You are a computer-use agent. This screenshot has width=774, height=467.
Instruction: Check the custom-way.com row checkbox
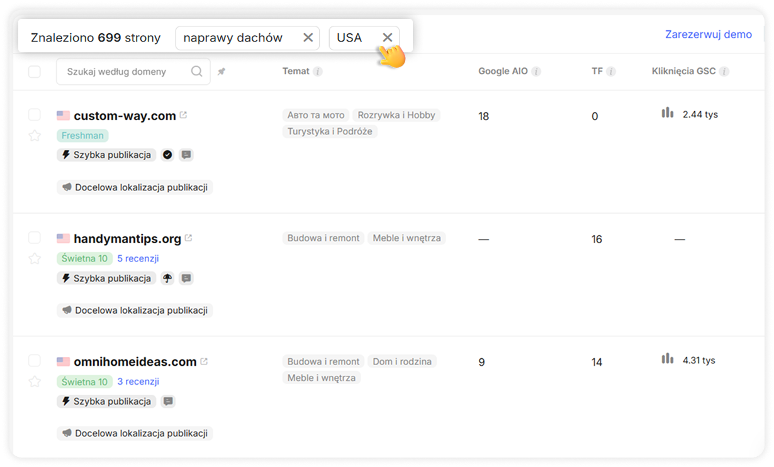pyautogui.click(x=35, y=114)
